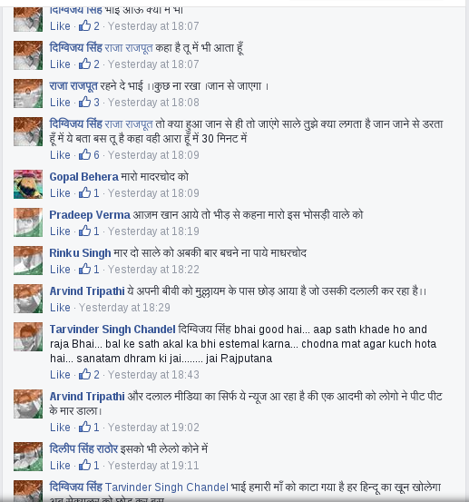Click the Yesterday at 18:22 timestamp

click(153, 270)
